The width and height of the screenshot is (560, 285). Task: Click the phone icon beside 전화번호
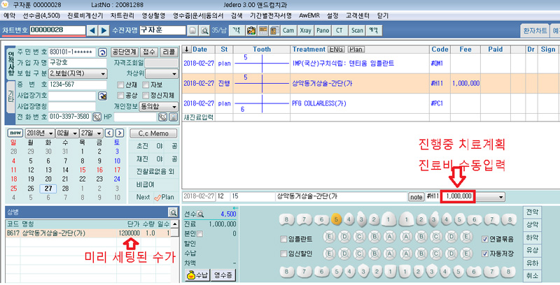click(96, 117)
